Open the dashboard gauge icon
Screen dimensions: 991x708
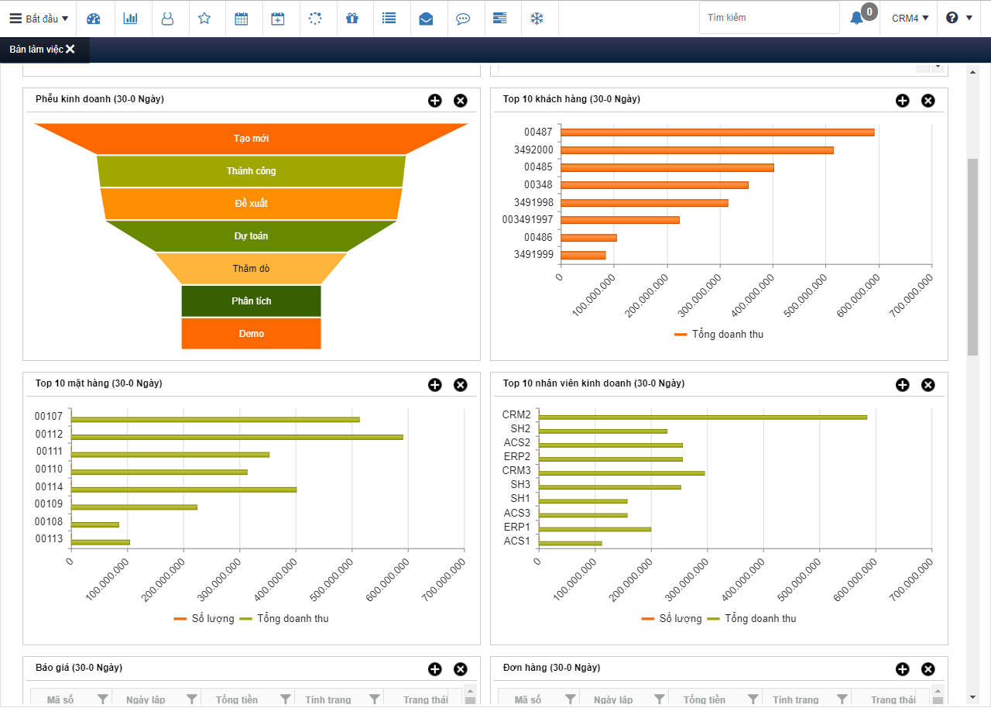click(94, 18)
